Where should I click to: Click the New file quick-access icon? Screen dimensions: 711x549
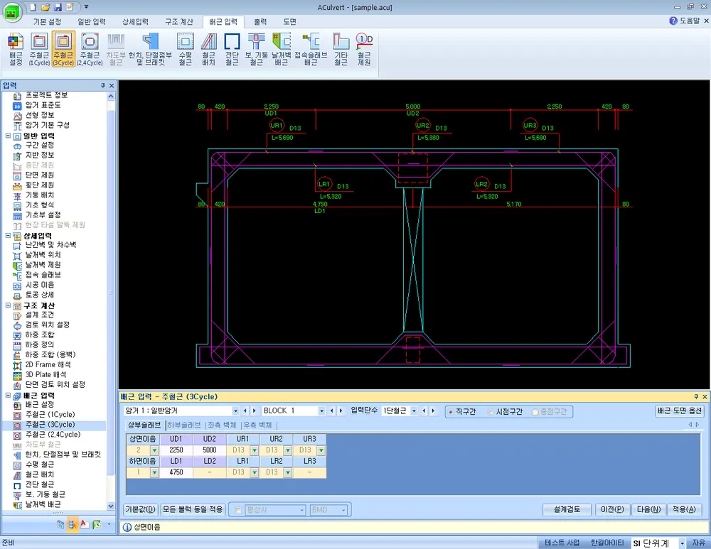pos(33,7)
